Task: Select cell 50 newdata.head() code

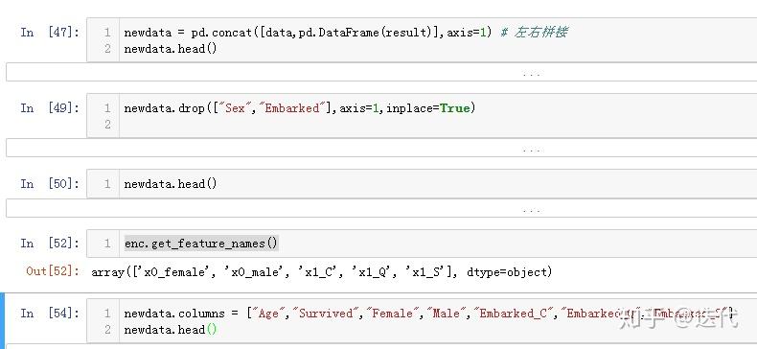Action: click(171, 184)
